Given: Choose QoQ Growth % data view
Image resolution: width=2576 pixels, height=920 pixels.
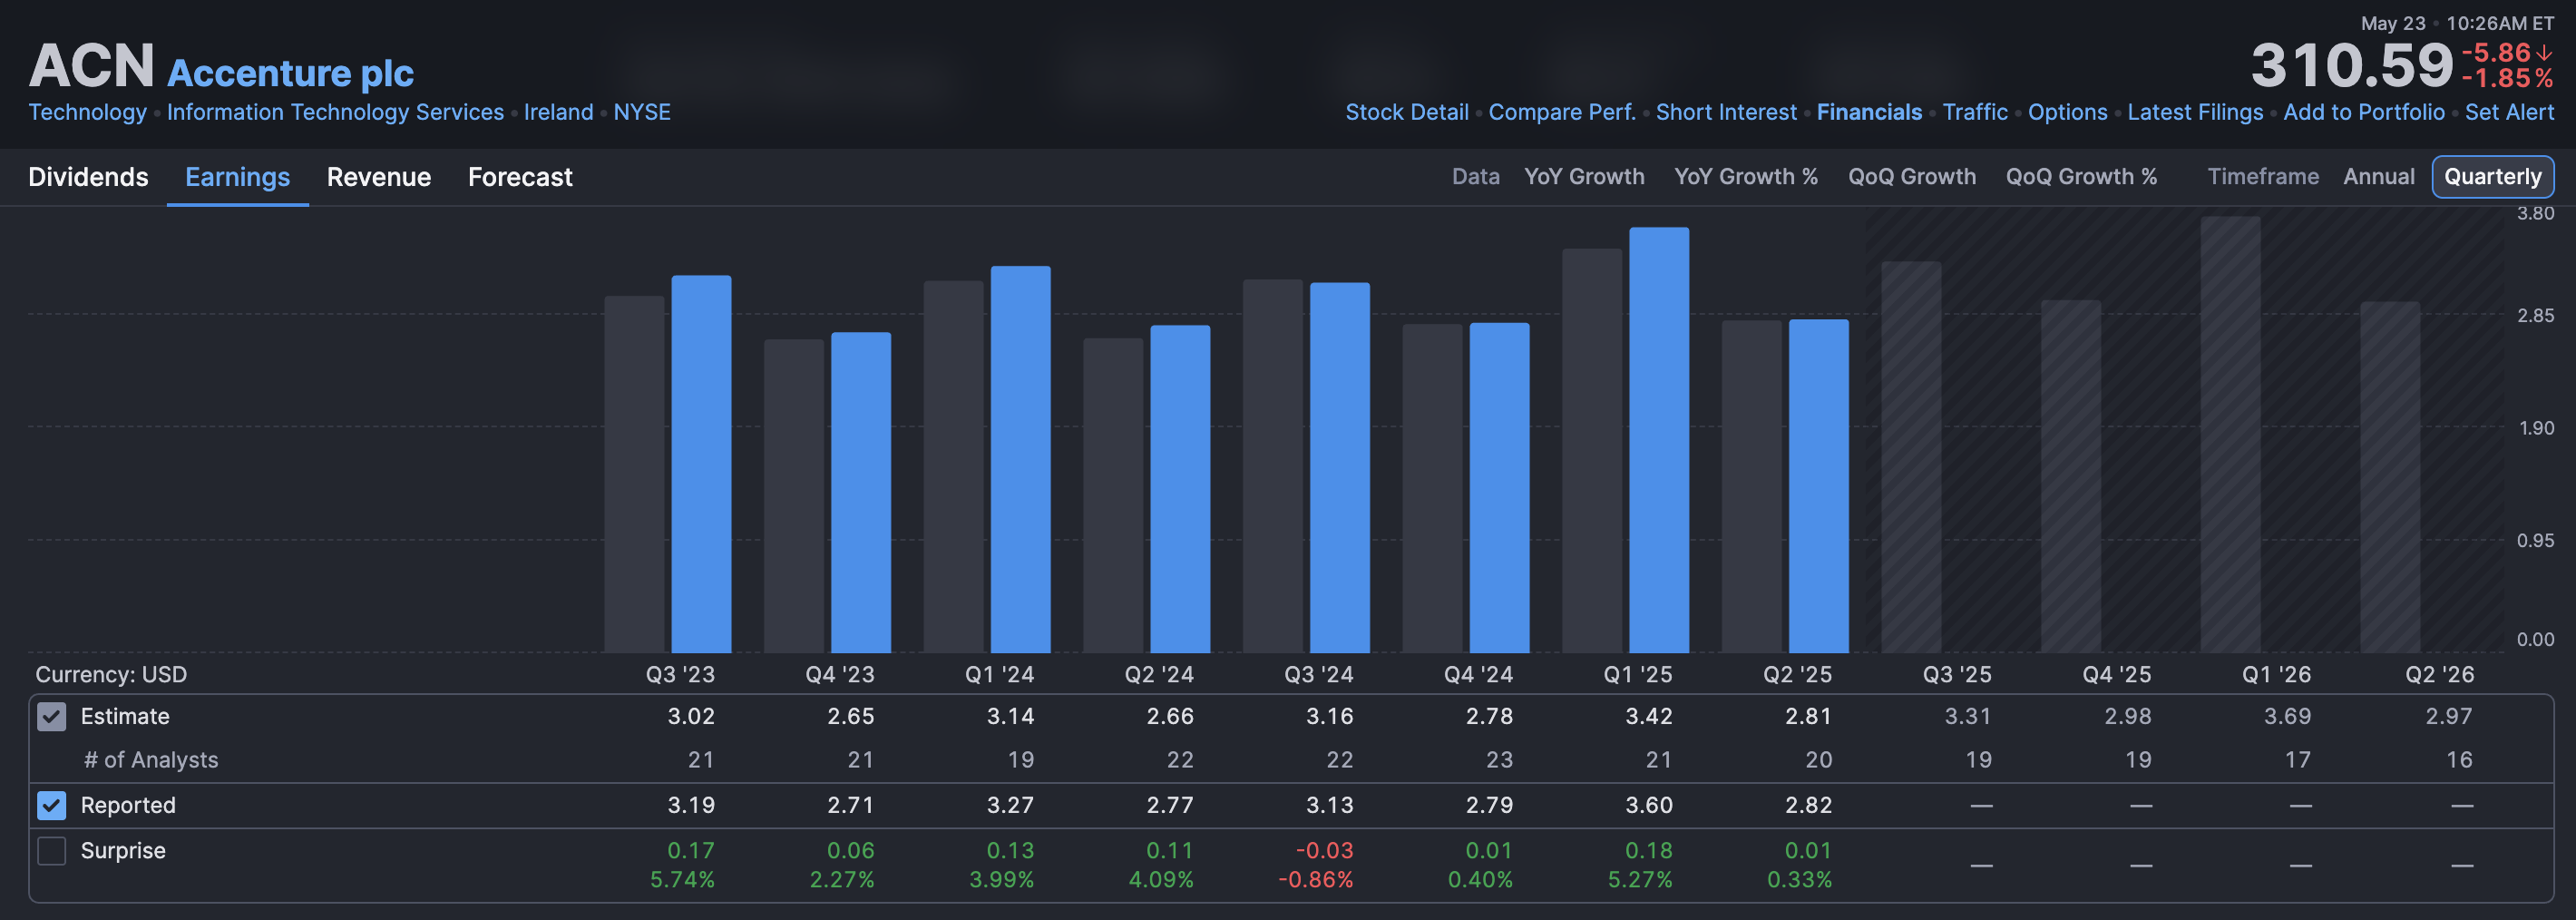Looking at the screenshot, I should pos(2081,176).
